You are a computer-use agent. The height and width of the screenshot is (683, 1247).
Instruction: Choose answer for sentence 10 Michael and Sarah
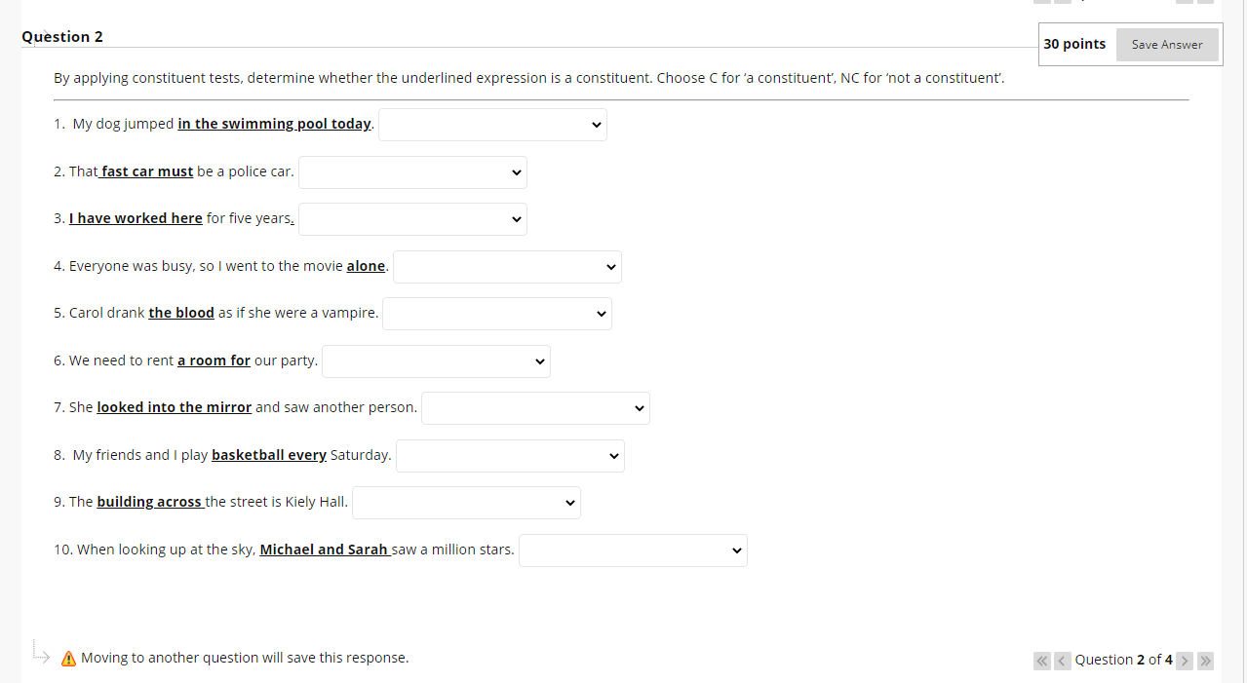pyautogui.click(x=633, y=550)
